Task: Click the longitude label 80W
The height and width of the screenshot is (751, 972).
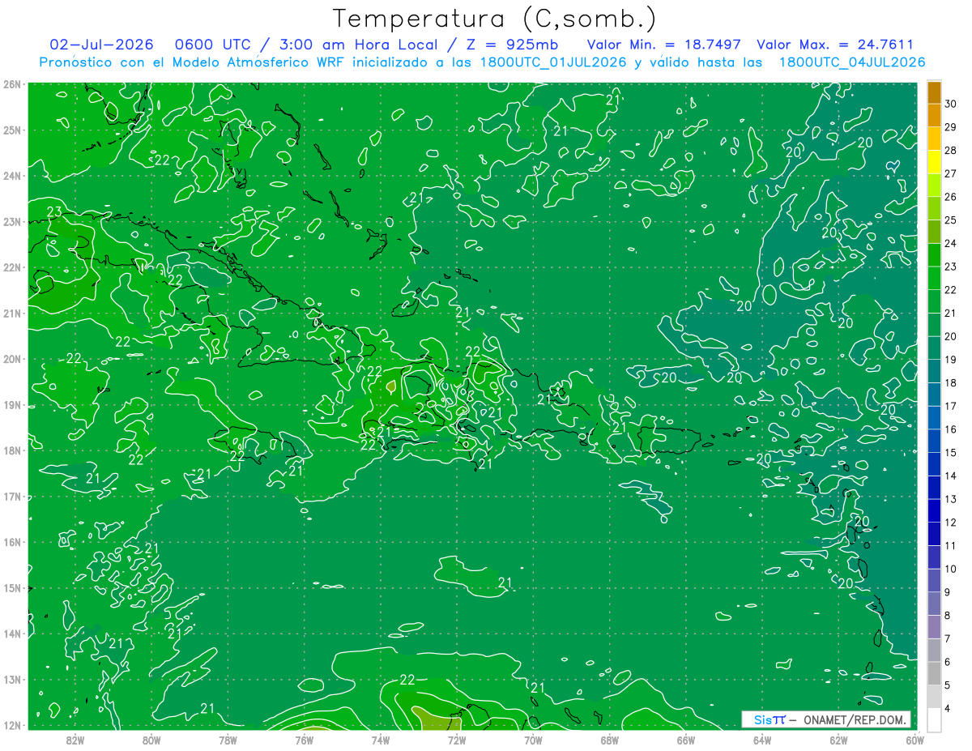Action: tap(151, 740)
